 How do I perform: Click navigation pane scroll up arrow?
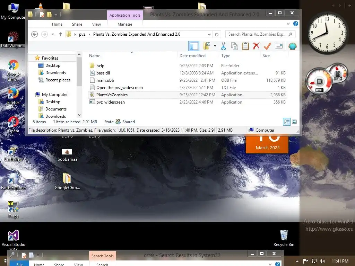pos(79,54)
